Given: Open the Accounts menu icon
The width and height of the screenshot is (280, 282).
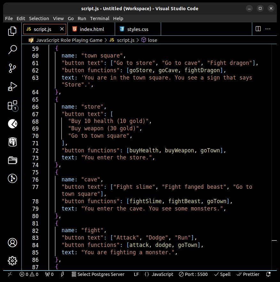Looking at the screenshot, I should tap(12, 243).
